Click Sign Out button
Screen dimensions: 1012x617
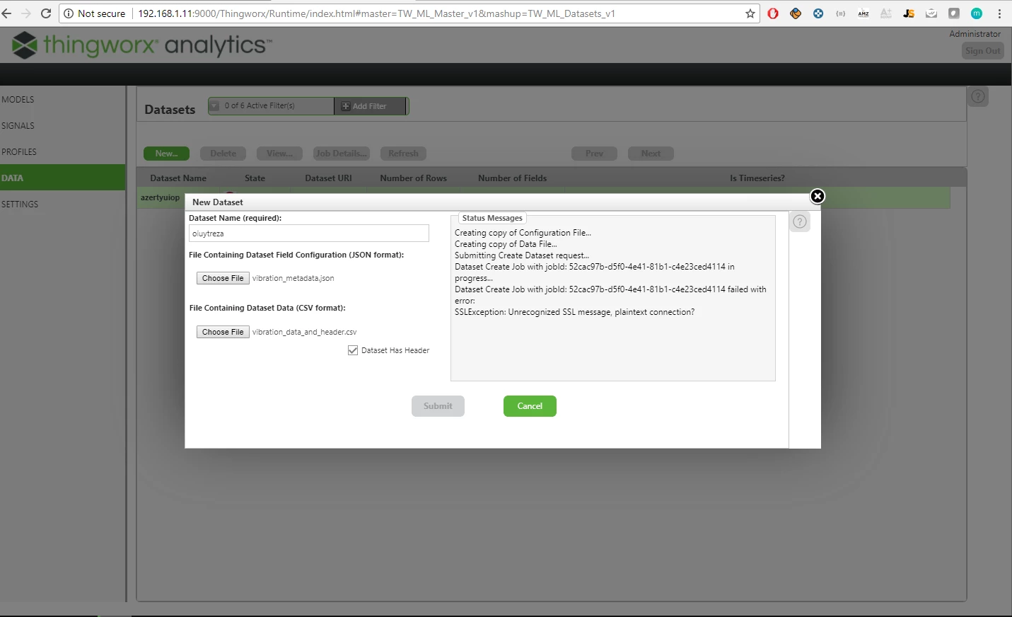tap(983, 51)
